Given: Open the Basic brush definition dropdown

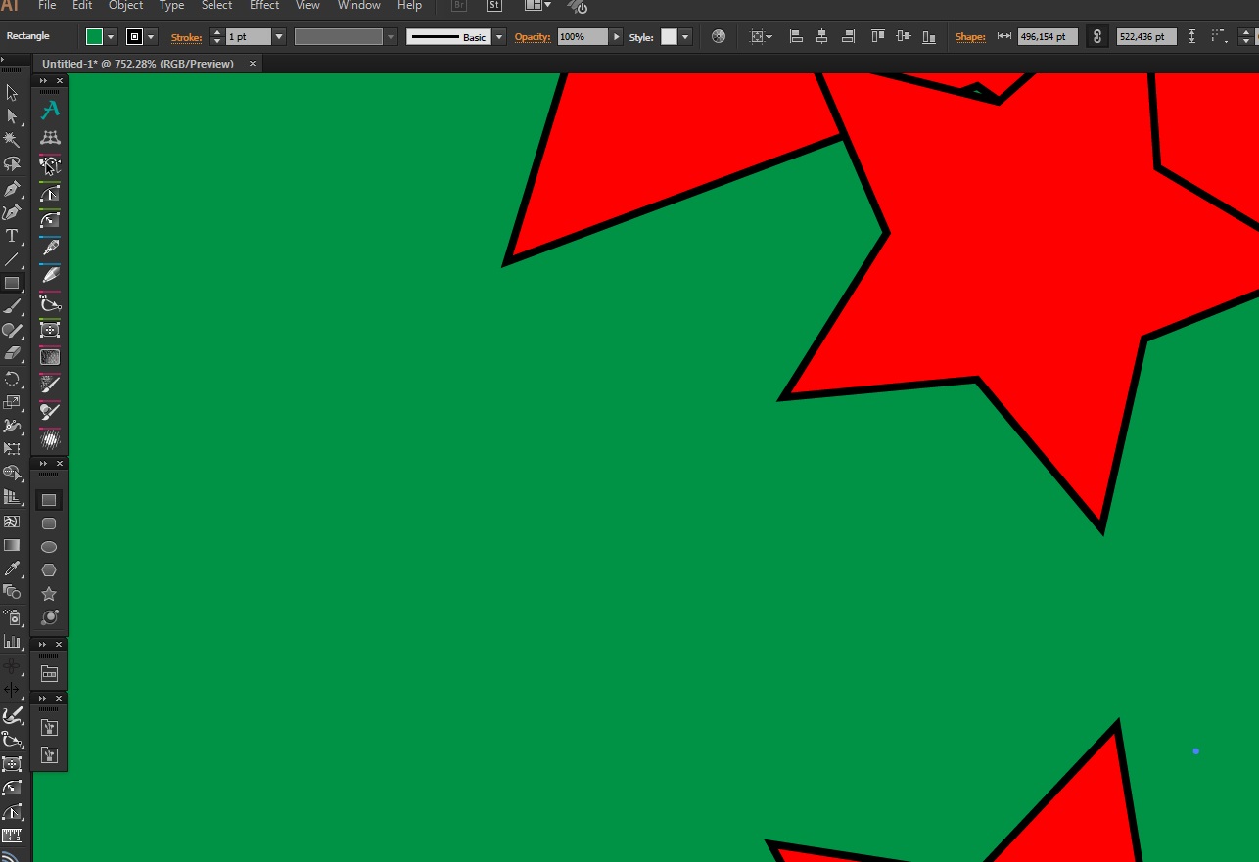Looking at the screenshot, I should point(499,37).
